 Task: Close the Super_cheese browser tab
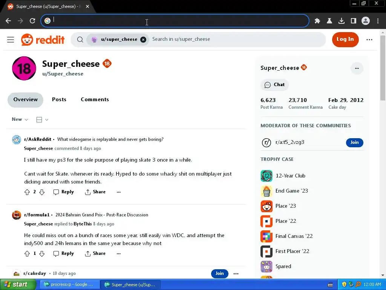87,7
